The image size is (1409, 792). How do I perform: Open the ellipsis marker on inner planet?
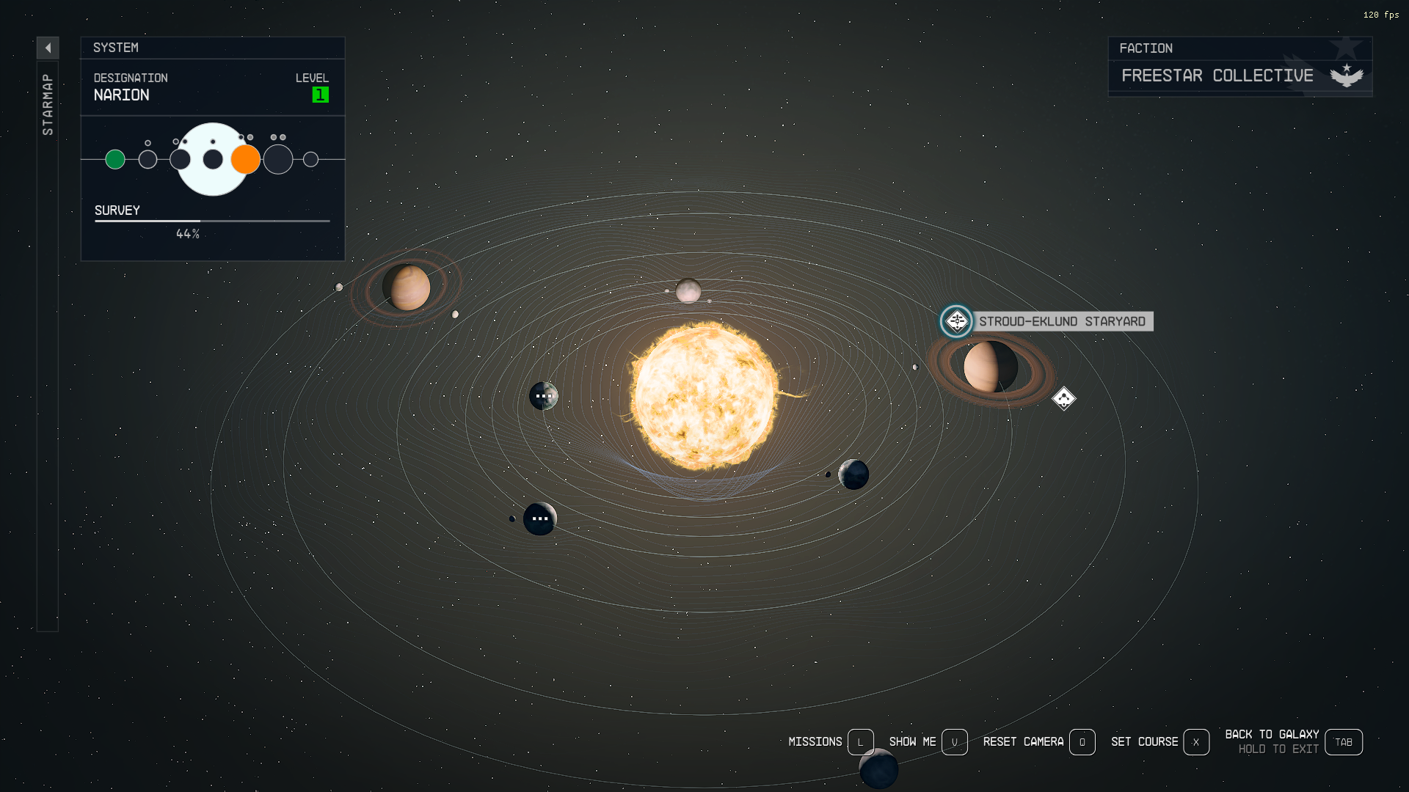pyautogui.click(x=543, y=396)
